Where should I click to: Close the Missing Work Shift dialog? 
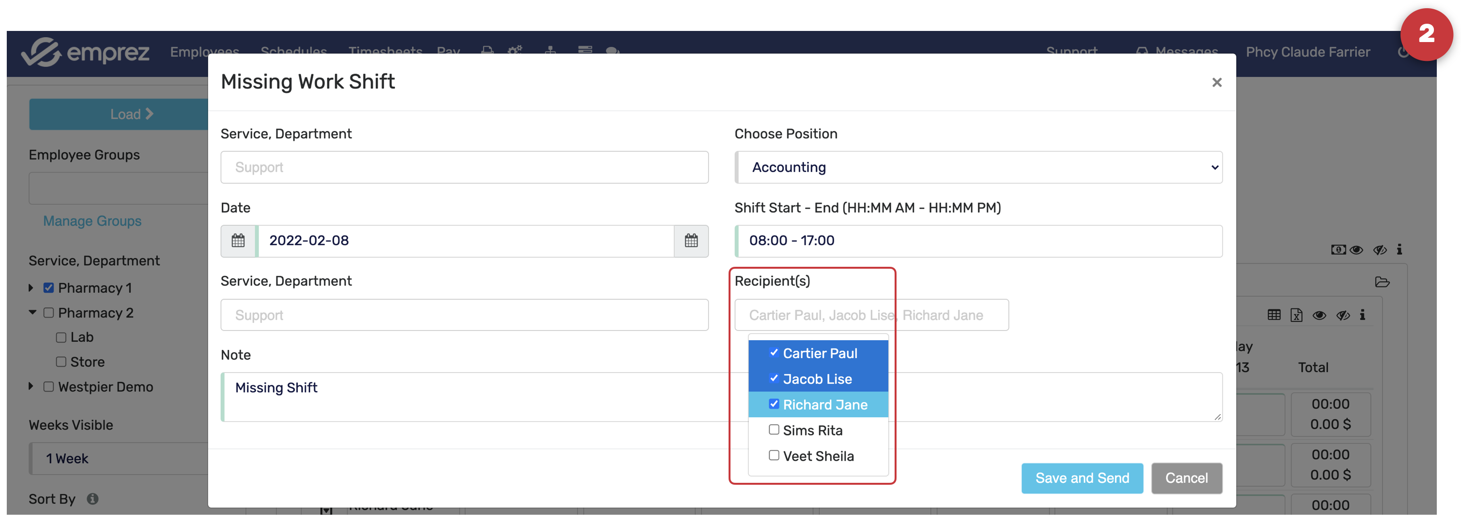pyautogui.click(x=1217, y=83)
